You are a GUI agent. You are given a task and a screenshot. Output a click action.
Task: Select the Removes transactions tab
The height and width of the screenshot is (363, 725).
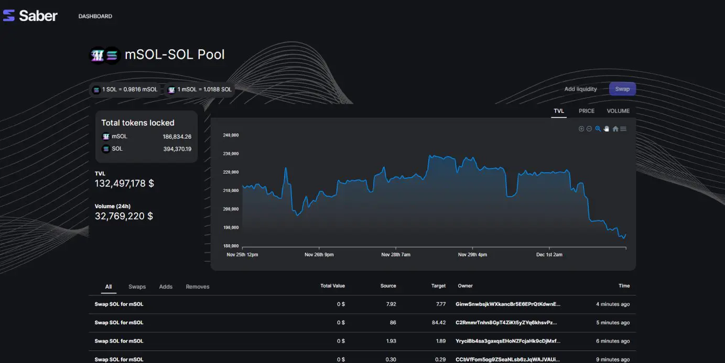[198, 287]
